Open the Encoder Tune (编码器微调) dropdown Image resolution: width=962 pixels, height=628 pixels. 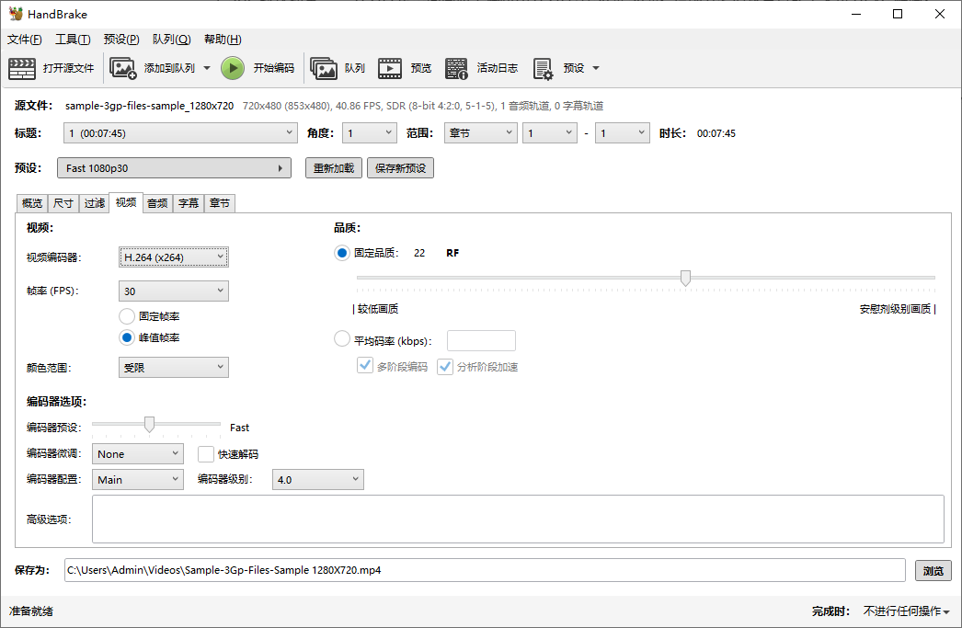point(137,454)
